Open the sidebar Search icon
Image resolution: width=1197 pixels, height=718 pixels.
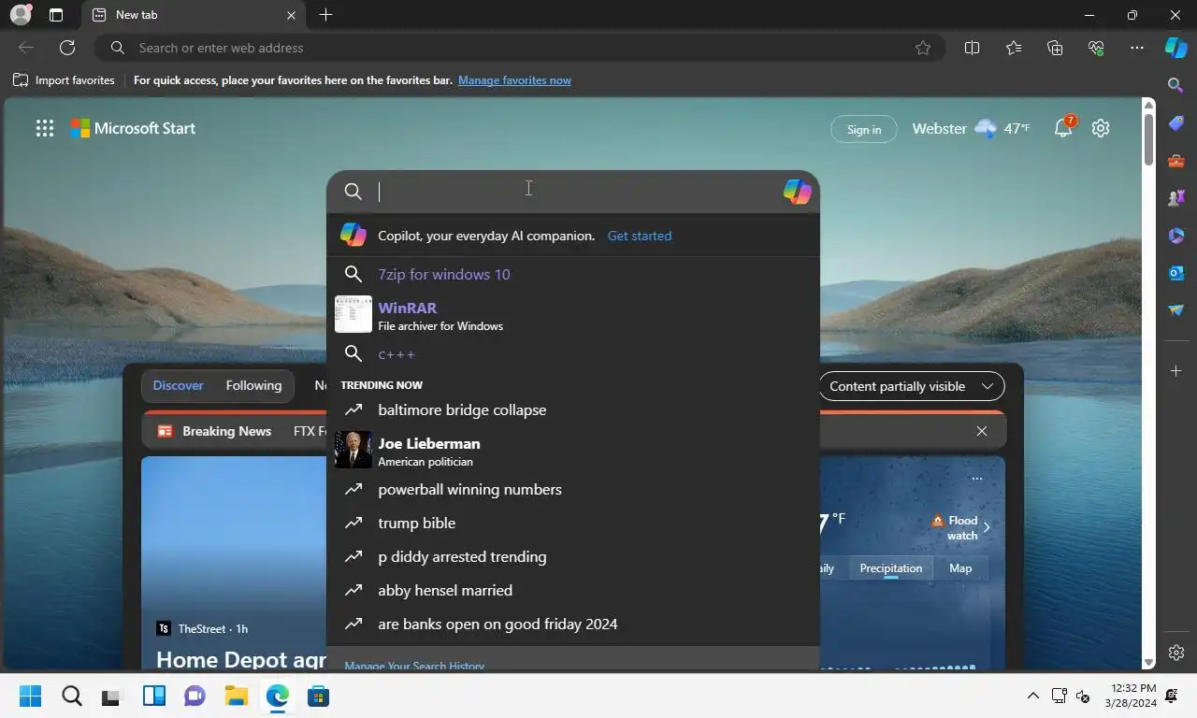pos(1176,85)
